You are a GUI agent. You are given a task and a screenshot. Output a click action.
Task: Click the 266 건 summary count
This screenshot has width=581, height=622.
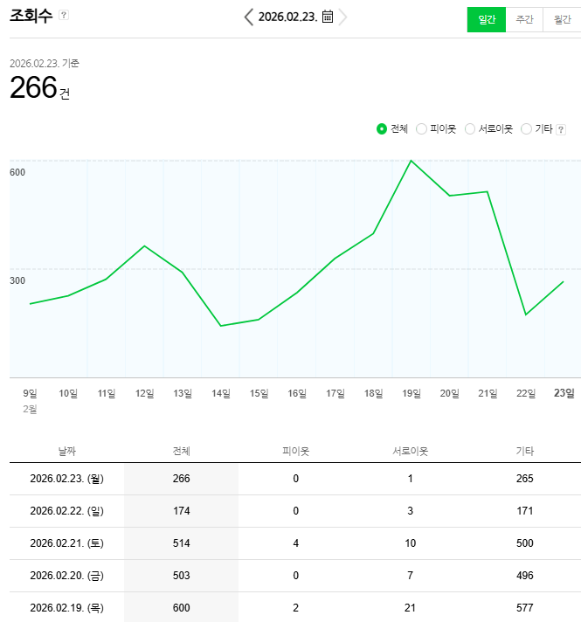pyautogui.click(x=39, y=87)
